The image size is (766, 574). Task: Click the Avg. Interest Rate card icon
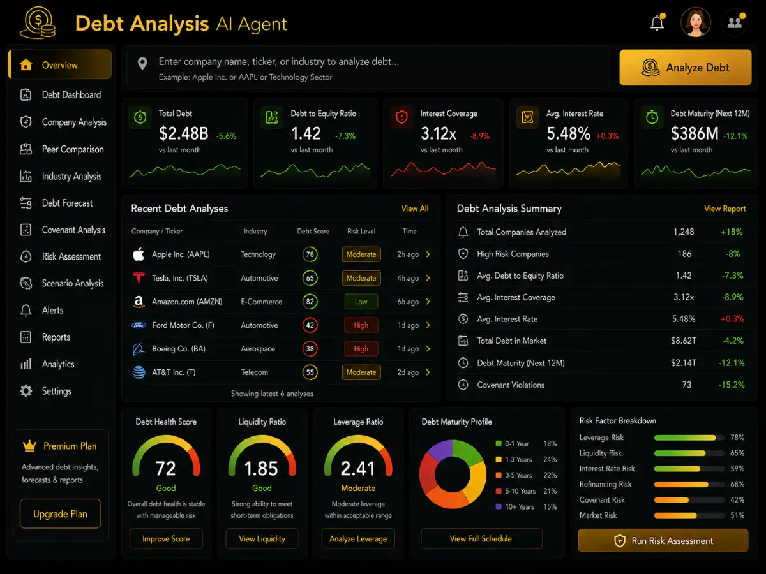pos(527,117)
